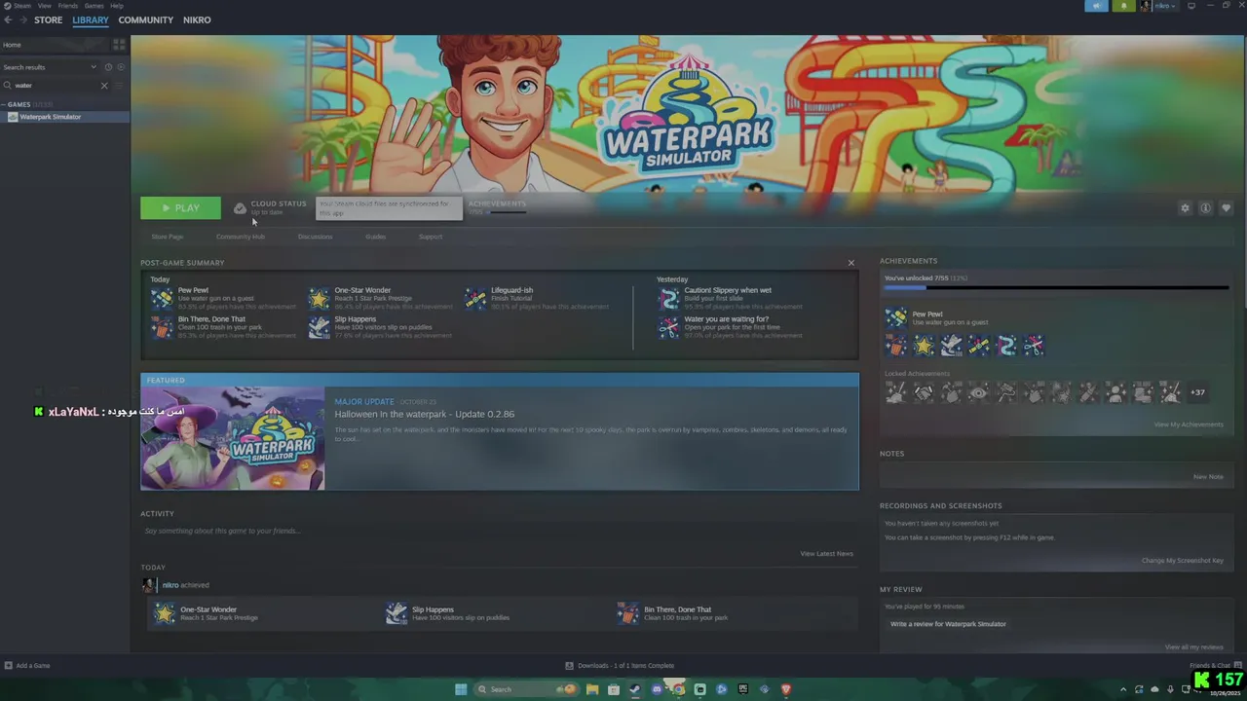Click Change My Screenshot Key
Image resolution: width=1247 pixels, height=701 pixels.
tap(1183, 561)
